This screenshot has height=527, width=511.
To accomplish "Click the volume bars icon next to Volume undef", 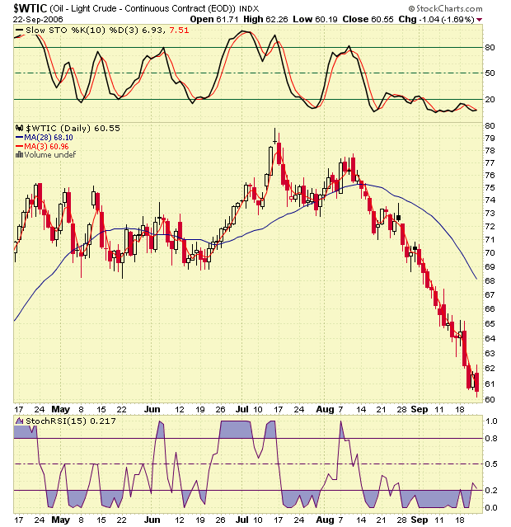I will click(20, 154).
